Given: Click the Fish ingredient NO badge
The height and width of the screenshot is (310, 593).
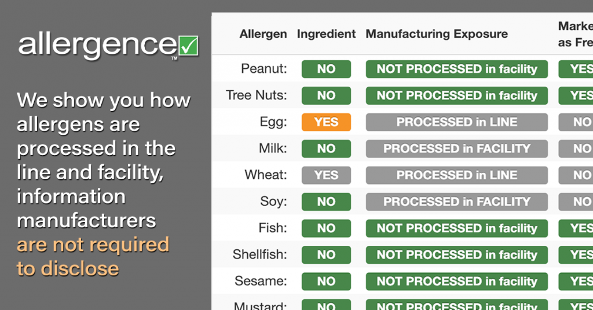Looking at the screenshot, I should [x=326, y=228].
